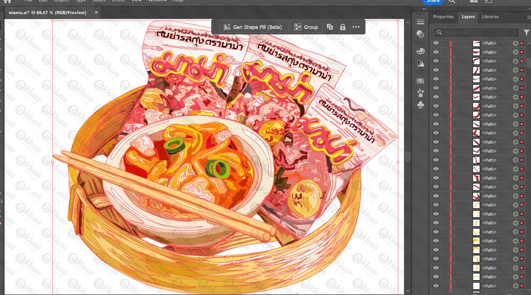Image resolution: width=531 pixels, height=295 pixels.
Task: Click target circle of topmost <Path> row
Action: (x=516, y=43)
